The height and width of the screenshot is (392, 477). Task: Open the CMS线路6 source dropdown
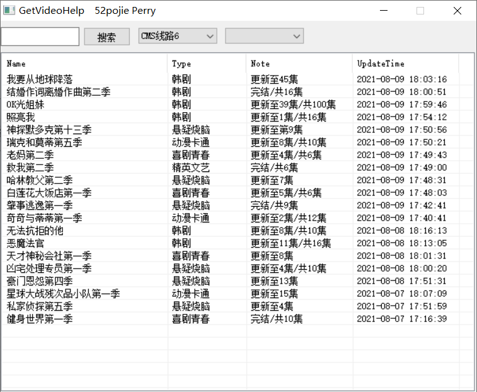tap(178, 36)
